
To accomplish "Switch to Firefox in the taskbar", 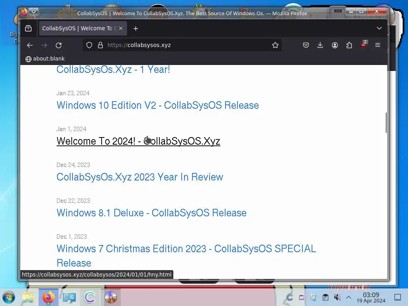I will coord(48,297).
